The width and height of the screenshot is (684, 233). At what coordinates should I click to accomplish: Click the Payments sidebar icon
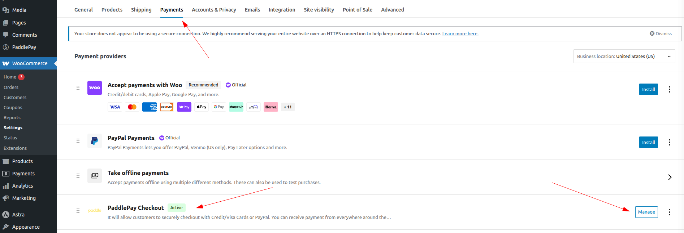(6, 174)
